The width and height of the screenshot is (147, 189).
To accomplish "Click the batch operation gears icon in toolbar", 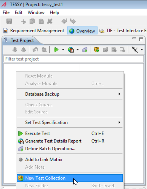I will 85,50.
